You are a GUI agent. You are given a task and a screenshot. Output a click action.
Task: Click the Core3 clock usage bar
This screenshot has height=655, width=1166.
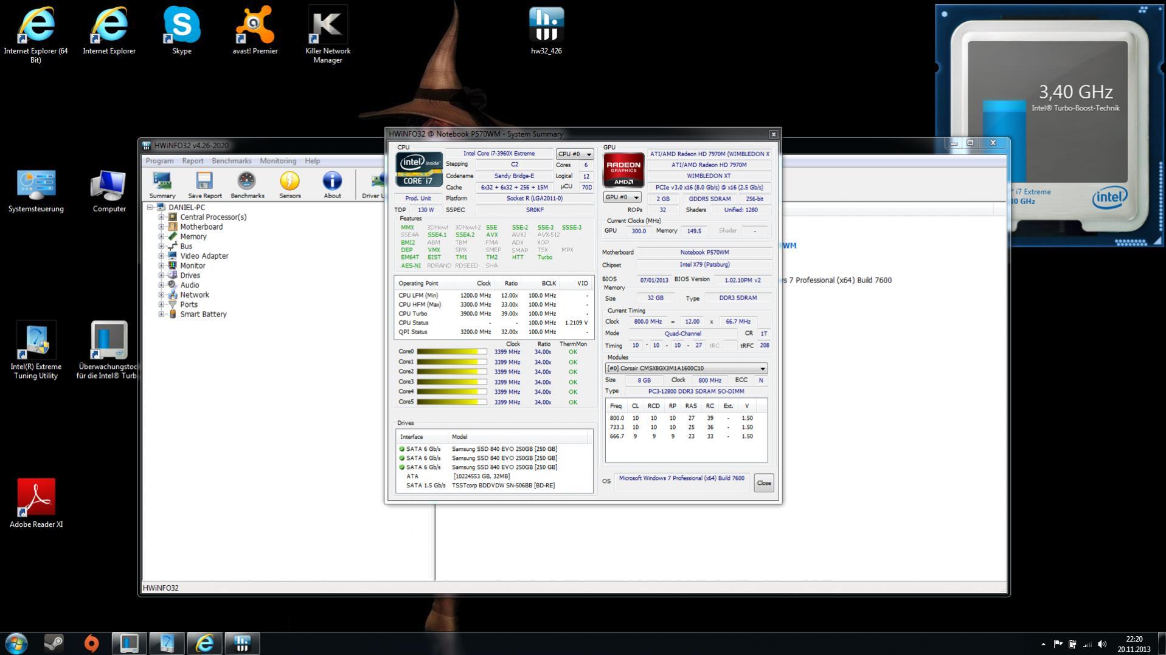pos(451,382)
